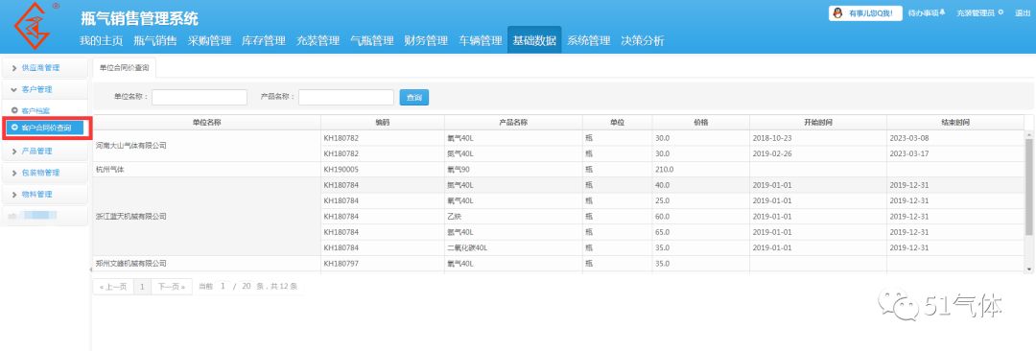Select 客户合同价查询 in the sidebar
The width and height of the screenshot is (1036, 351).
tap(45, 128)
